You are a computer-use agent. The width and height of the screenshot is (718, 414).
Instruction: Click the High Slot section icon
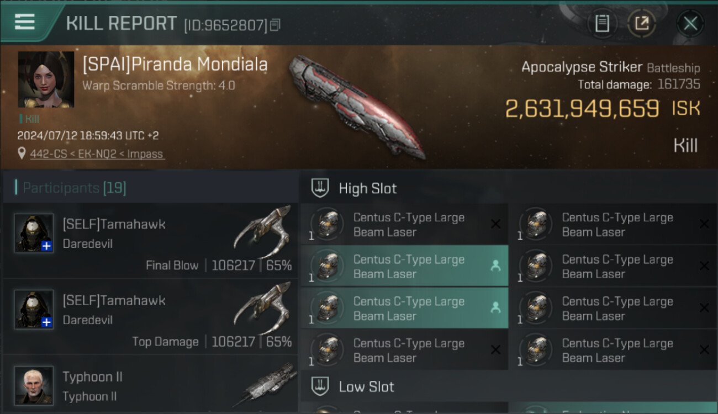point(320,188)
